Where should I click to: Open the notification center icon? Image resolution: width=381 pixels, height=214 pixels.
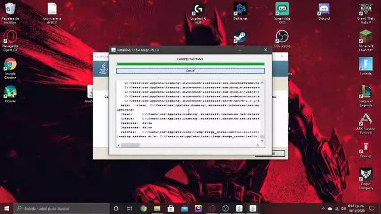coord(371,209)
